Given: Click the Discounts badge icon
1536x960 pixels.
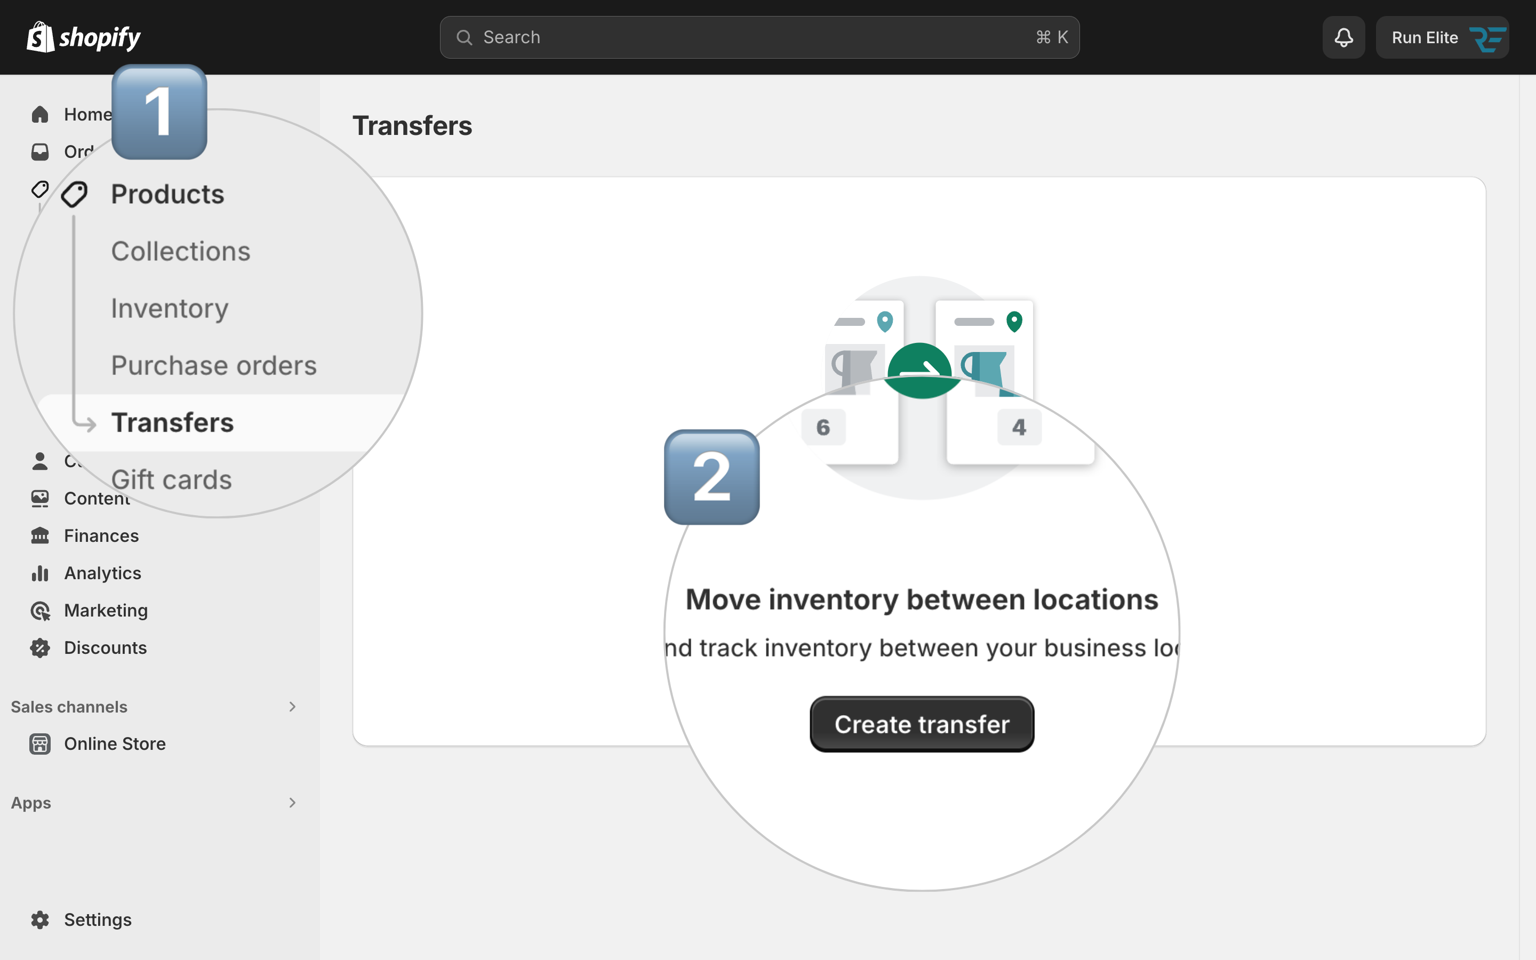Looking at the screenshot, I should click(x=40, y=647).
